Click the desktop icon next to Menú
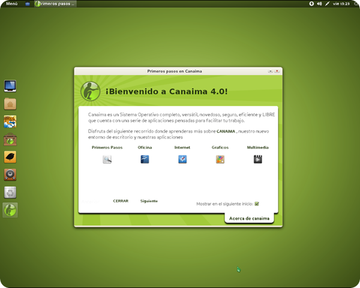Image resolution: width=360 pixels, height=288 pixels. tap(28, 4)
